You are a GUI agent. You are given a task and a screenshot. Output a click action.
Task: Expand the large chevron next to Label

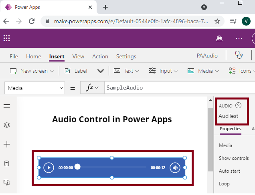[x=101, y=71]
